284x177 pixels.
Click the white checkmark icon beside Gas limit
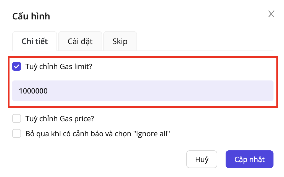(x=17, y=67)
